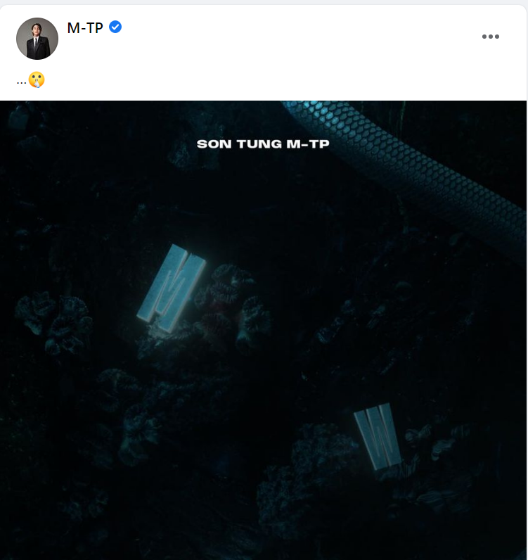Click the ellipsis caption text before the emoji

[x=21, y=82]
